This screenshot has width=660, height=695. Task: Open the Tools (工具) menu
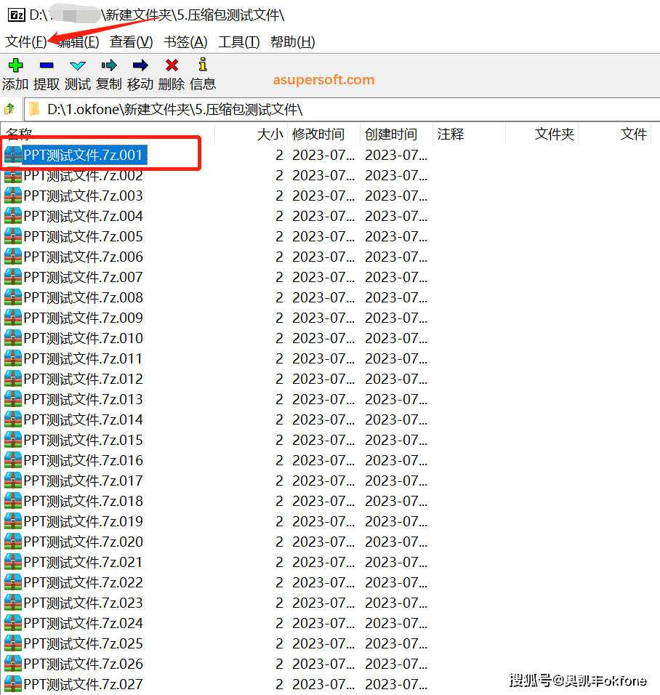[239, 42]
